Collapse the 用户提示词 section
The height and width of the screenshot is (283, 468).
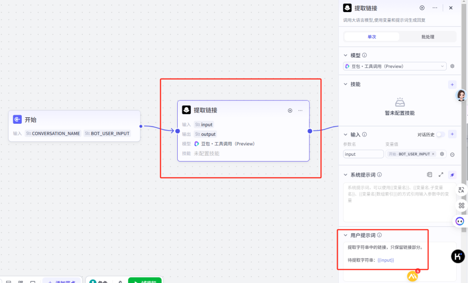point(346,235)
